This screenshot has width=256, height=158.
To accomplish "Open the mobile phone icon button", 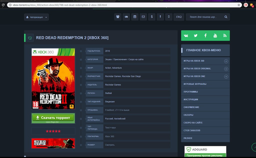I will click(x=169, y=17).
